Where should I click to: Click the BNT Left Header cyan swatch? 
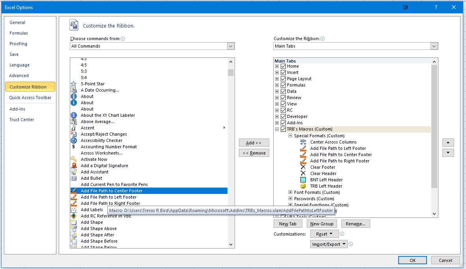303,180
